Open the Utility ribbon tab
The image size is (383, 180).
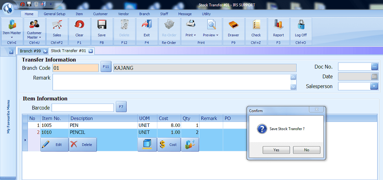pyautogui.click(x=206, y=14)
